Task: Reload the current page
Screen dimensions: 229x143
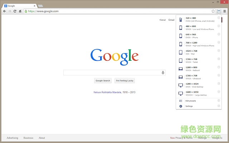Action: [15, 11]
